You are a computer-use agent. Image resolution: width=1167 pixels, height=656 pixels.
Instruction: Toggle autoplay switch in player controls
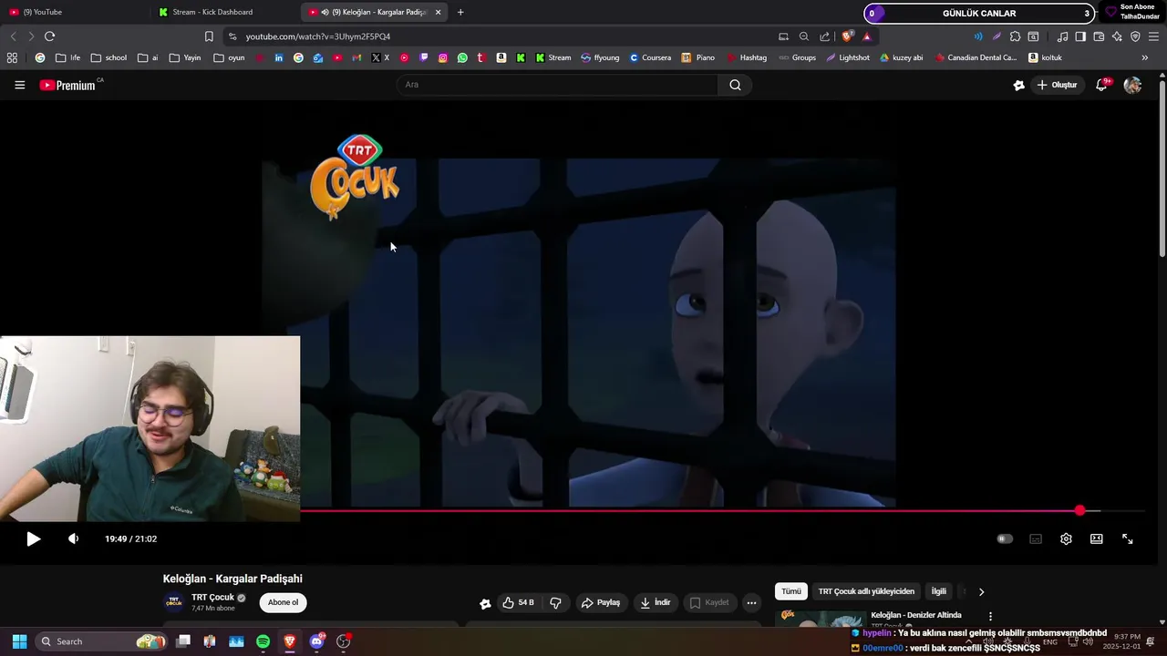[1005, 538]
